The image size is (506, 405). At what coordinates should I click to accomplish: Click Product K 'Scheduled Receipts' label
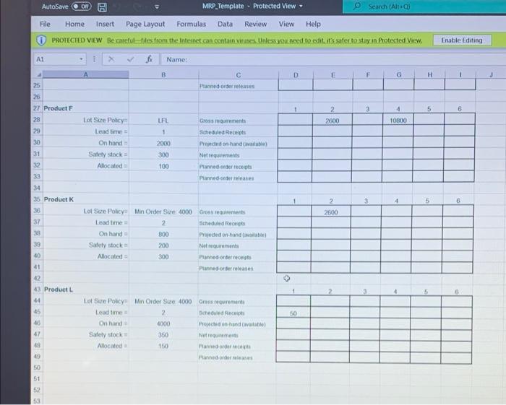coord(223,223)
